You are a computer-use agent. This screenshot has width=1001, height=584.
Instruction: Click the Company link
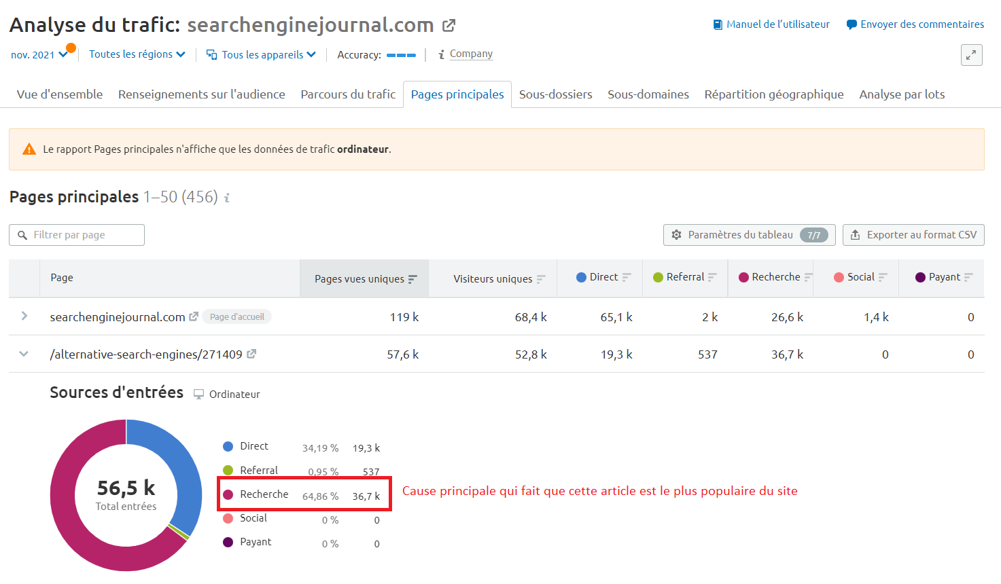[471, 54]
